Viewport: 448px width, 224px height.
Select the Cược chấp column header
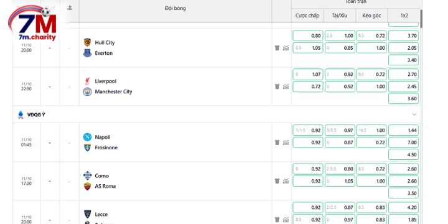pos(307,16)
